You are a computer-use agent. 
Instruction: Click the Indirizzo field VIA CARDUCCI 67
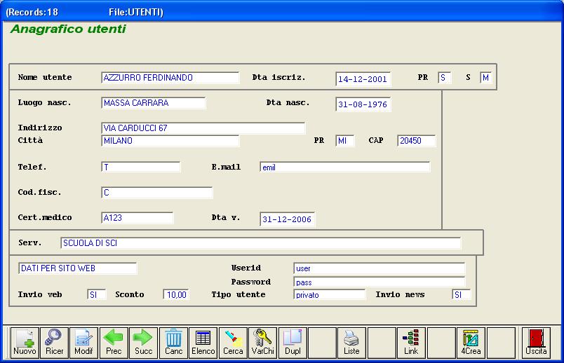(x=203, y=128)
